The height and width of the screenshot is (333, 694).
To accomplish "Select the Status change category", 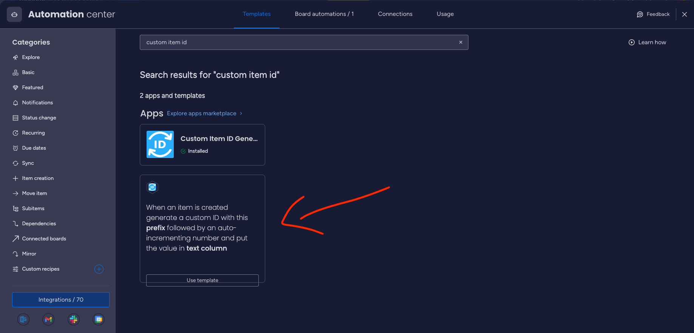I will [x=39, y=118].
